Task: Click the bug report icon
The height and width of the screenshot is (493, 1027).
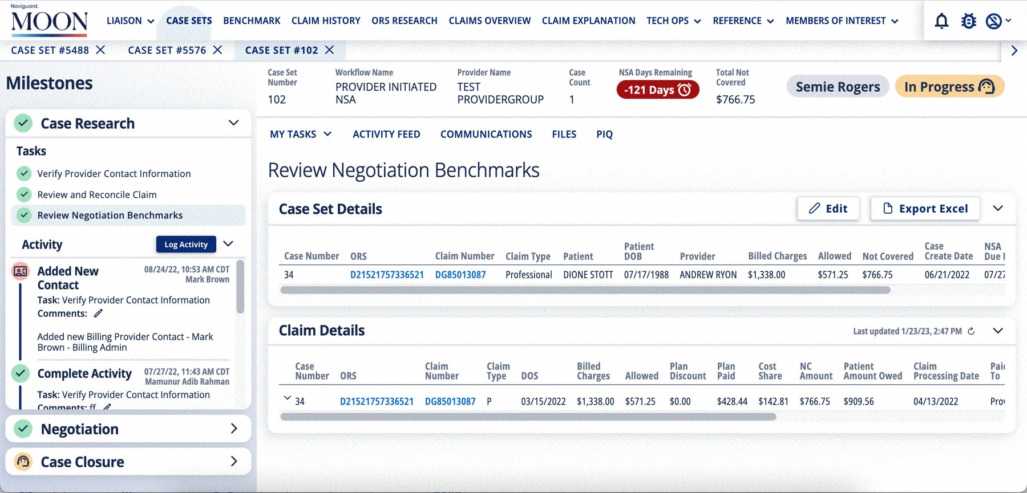Action: [968, 21]
